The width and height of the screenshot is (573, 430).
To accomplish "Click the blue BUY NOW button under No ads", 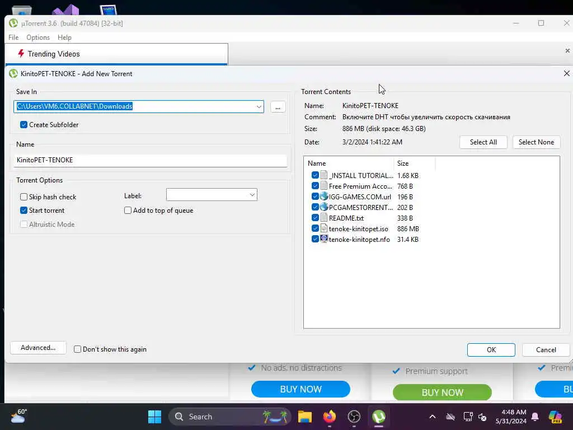I will click(300, 389).
